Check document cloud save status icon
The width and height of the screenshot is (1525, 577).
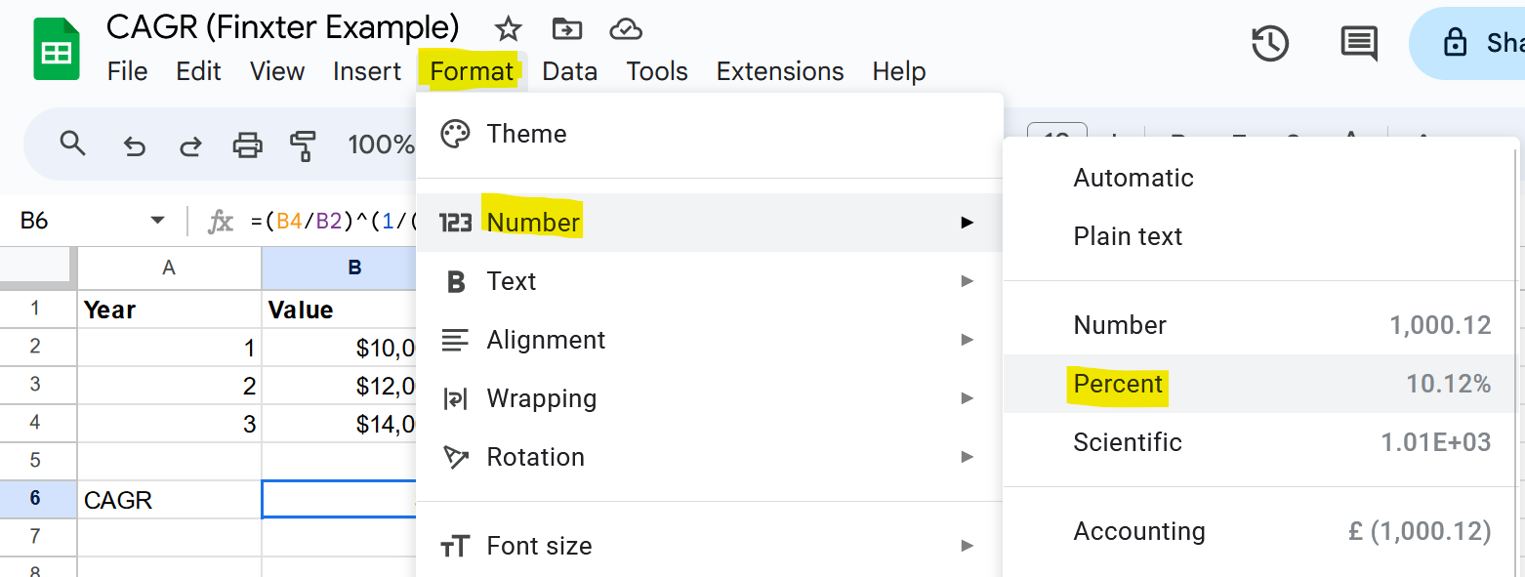tap(626, 28)
